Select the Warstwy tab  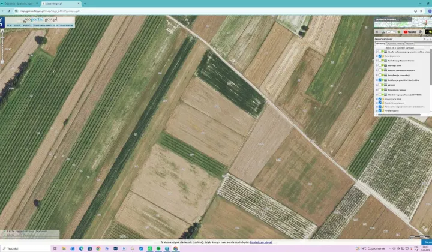[x=380, y=44]
